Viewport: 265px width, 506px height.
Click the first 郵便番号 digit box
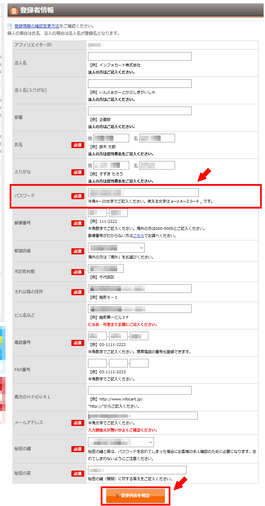pos(97,213)
